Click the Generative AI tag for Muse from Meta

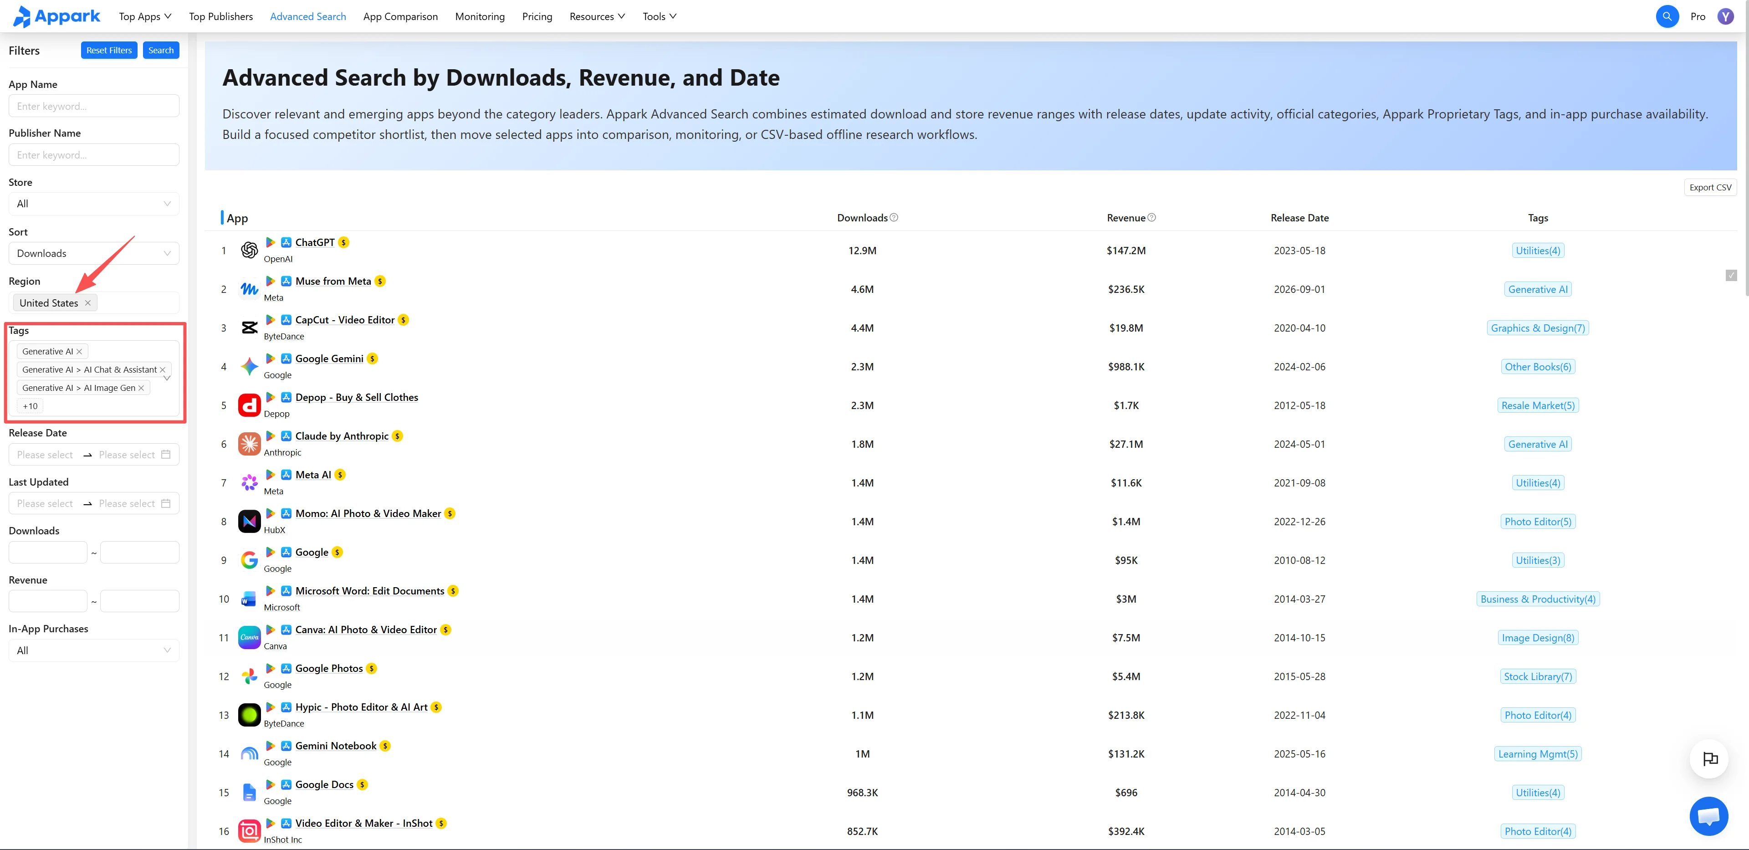pyautogui.click(x=1537, y=289)
